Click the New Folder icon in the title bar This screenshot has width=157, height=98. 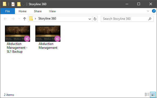[x=19, y=4]
